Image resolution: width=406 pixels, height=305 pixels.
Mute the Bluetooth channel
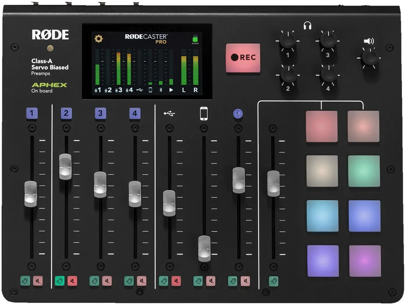245,281
